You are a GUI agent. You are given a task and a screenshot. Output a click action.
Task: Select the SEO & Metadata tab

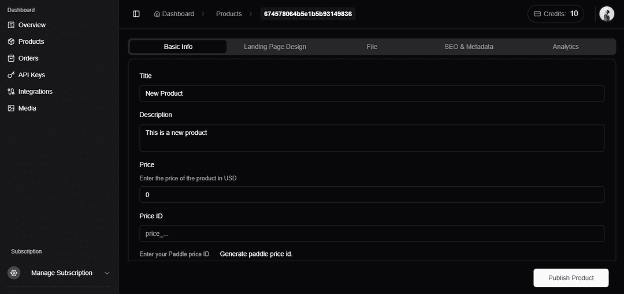click(x=469, y=47)
